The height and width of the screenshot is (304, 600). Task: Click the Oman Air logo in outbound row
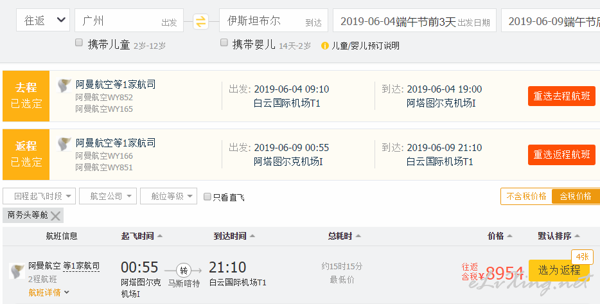[64, 86]
